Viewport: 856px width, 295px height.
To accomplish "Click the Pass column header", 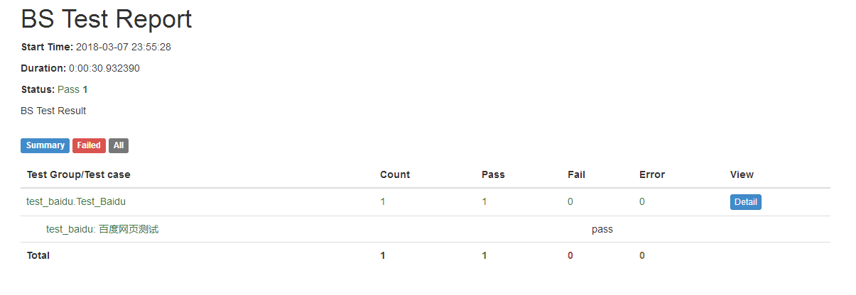I will [x=493, y=174].
